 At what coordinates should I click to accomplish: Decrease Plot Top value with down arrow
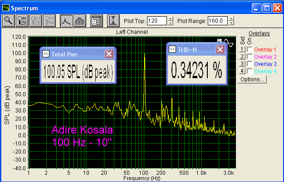pos(171,23)
